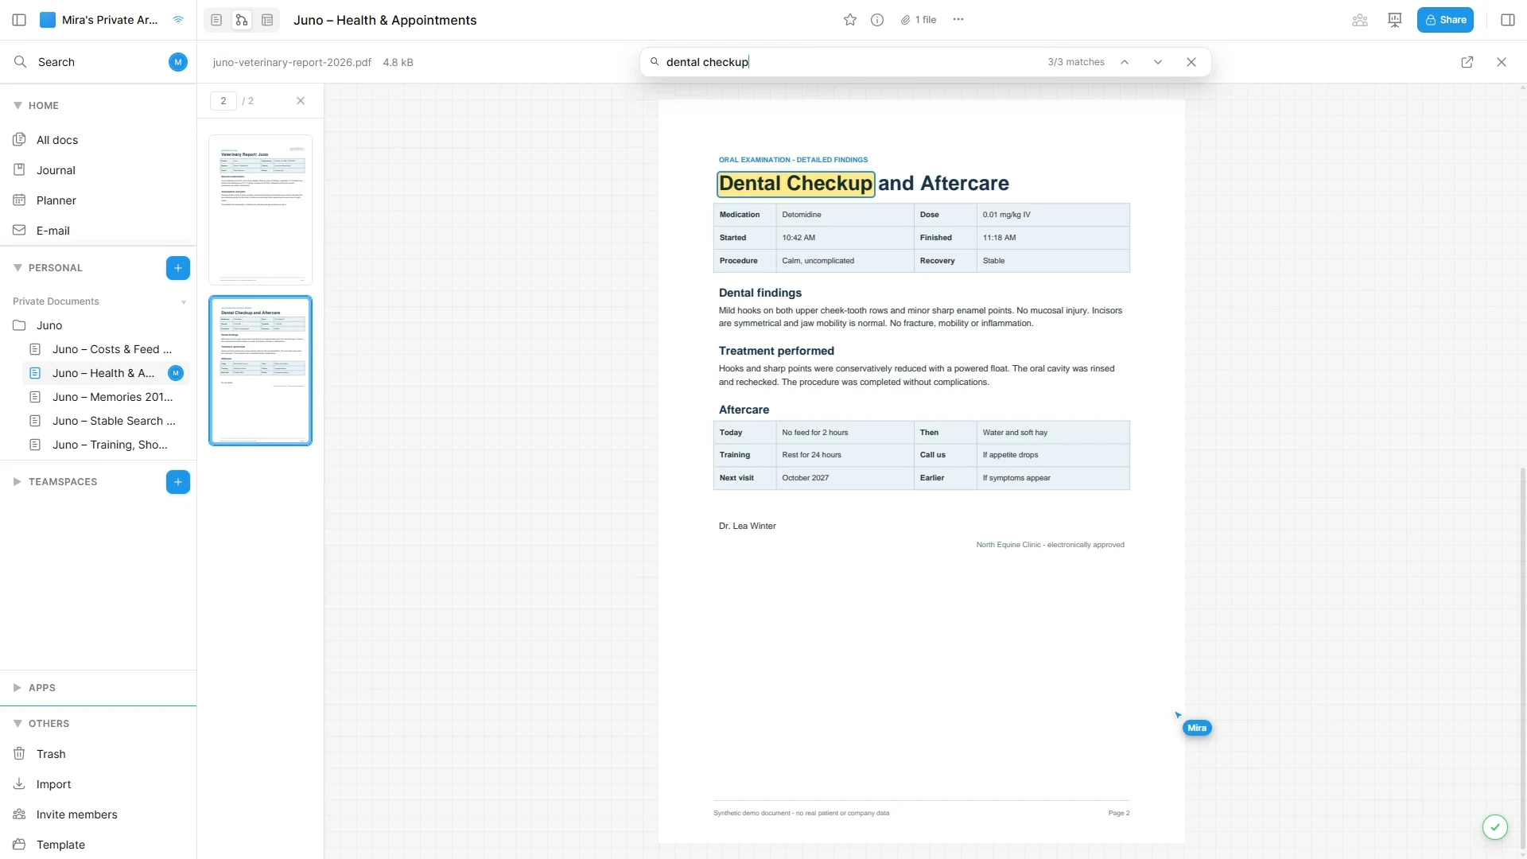Click the highlighted Dental Checkup heading
This screenshot has width=1527, height=859.
click(795, 184)
